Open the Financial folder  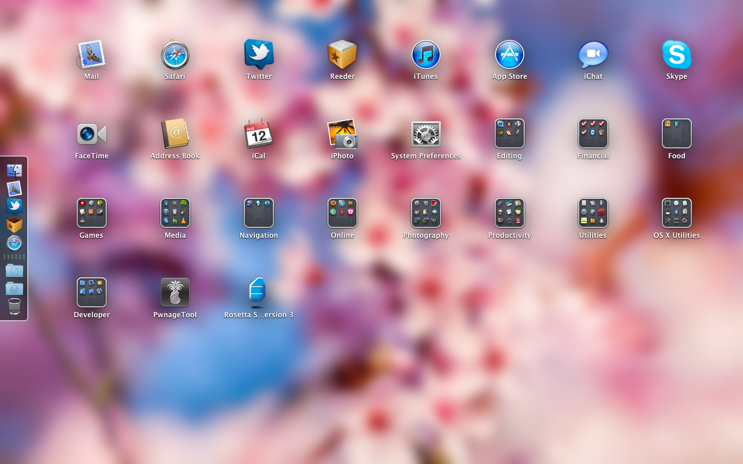click(593, 134)
